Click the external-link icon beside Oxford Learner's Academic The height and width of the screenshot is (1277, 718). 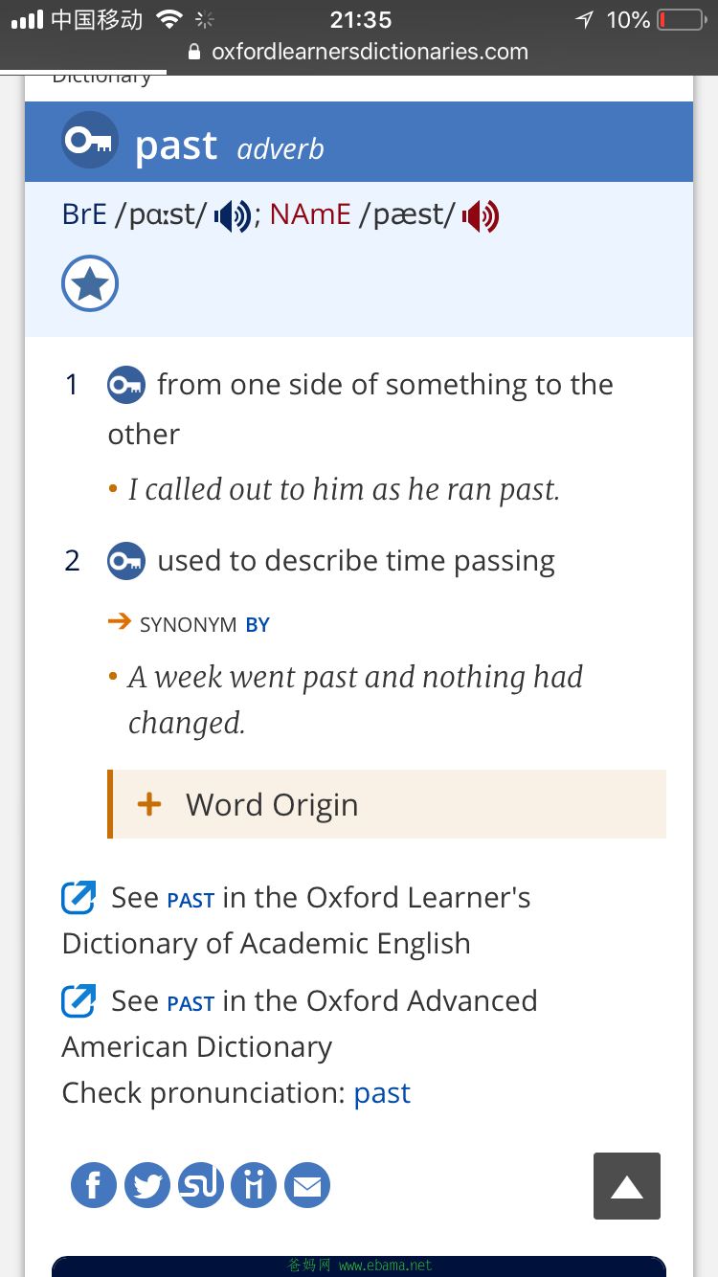(x=79, y=898)
